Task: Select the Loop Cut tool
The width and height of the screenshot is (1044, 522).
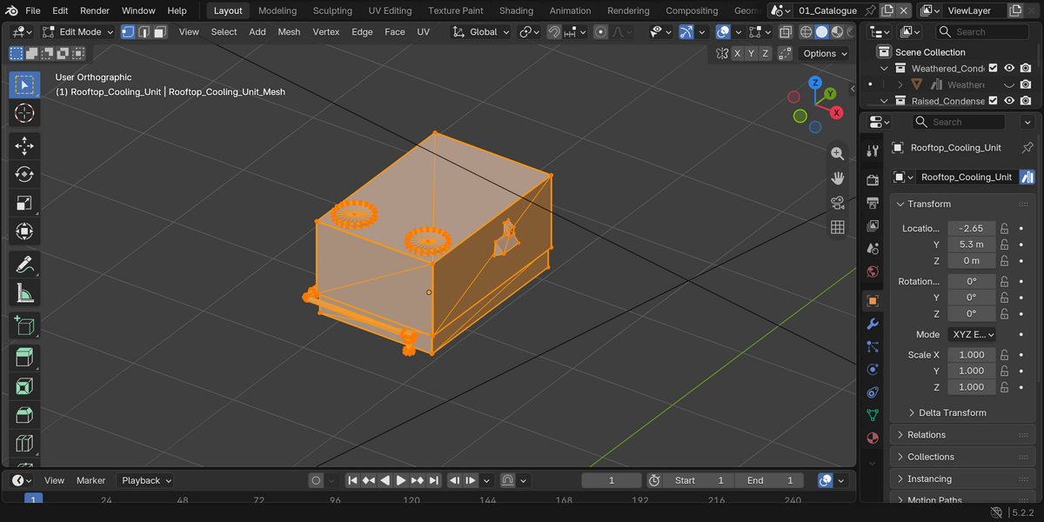Action: click(24, 444)
